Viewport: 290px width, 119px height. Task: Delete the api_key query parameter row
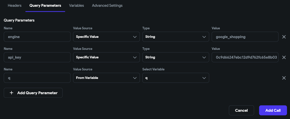[284, 57]
